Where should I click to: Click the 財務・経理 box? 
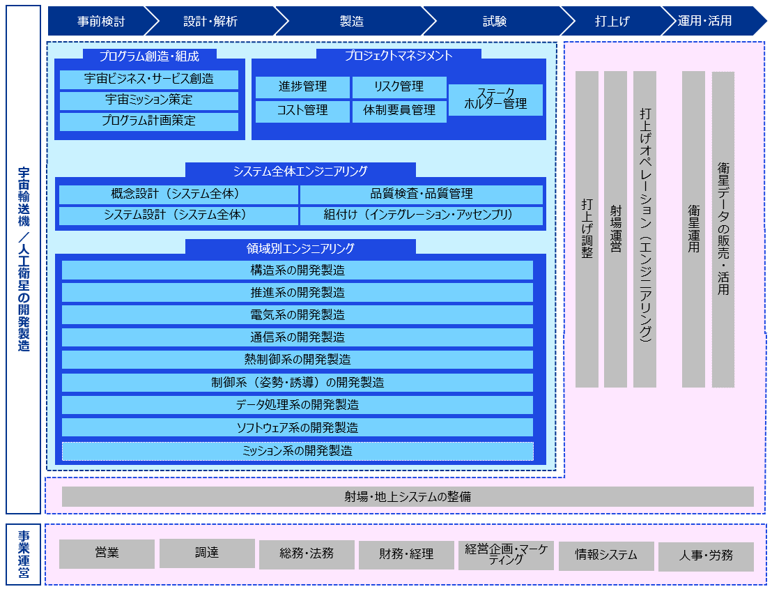click(x=406, y=555)
